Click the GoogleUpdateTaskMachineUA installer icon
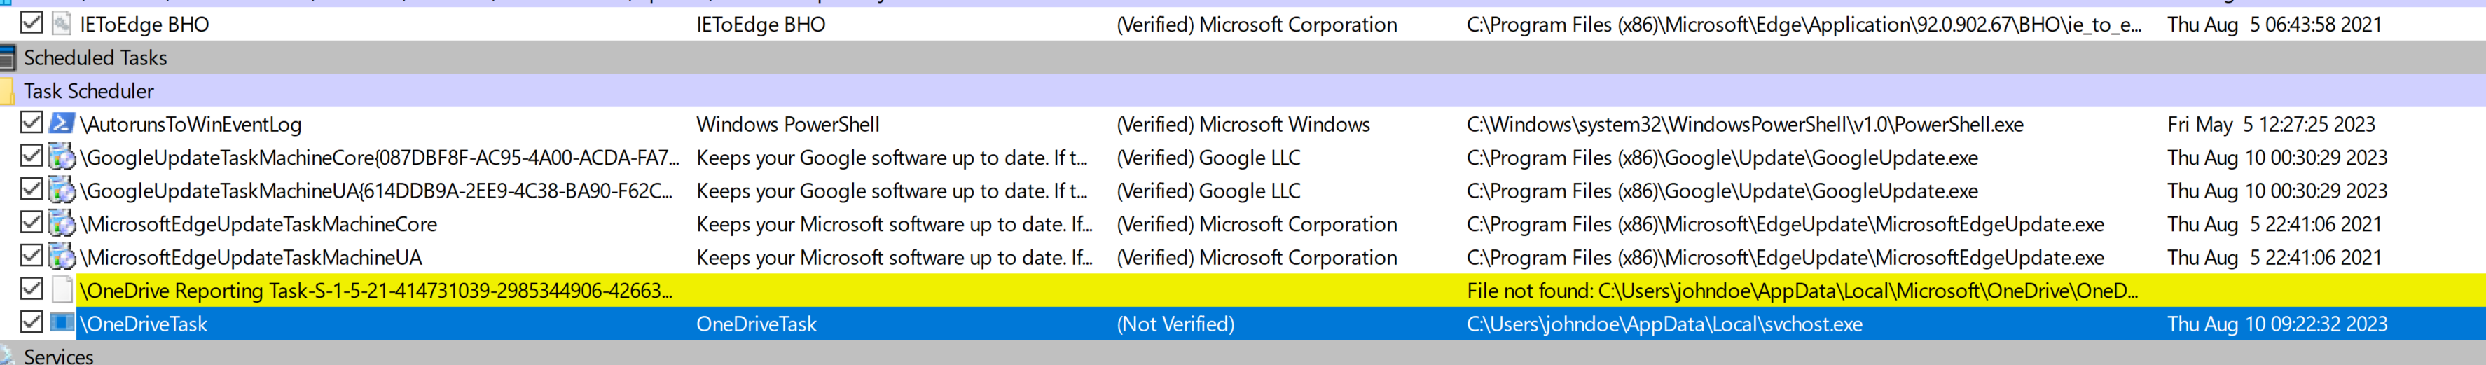The height and width of the screenshot is (365, 2486). pos(62,191)
